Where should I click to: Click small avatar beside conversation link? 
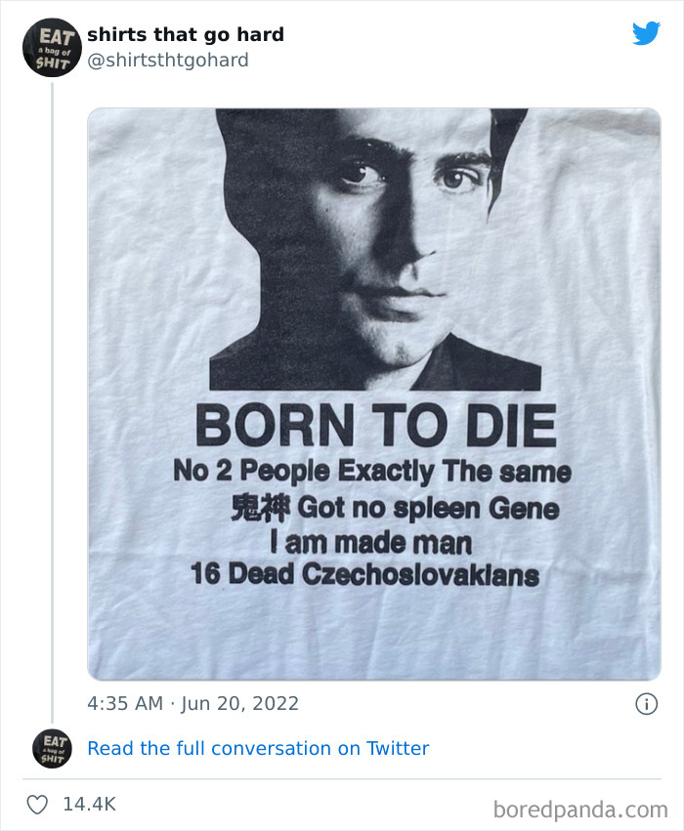tap(52, 748)
